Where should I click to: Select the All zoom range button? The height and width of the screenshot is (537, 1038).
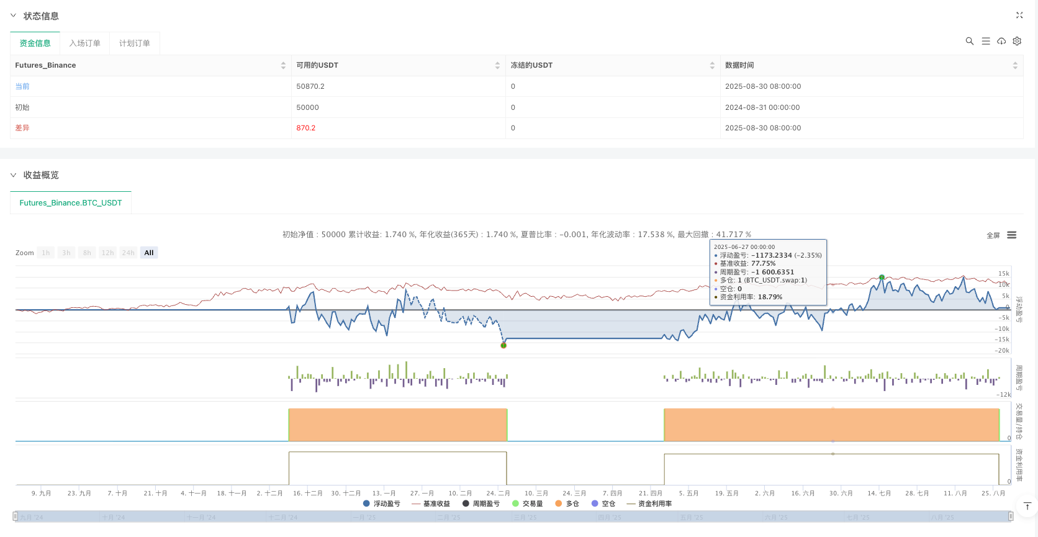click(x=149, y=253)
